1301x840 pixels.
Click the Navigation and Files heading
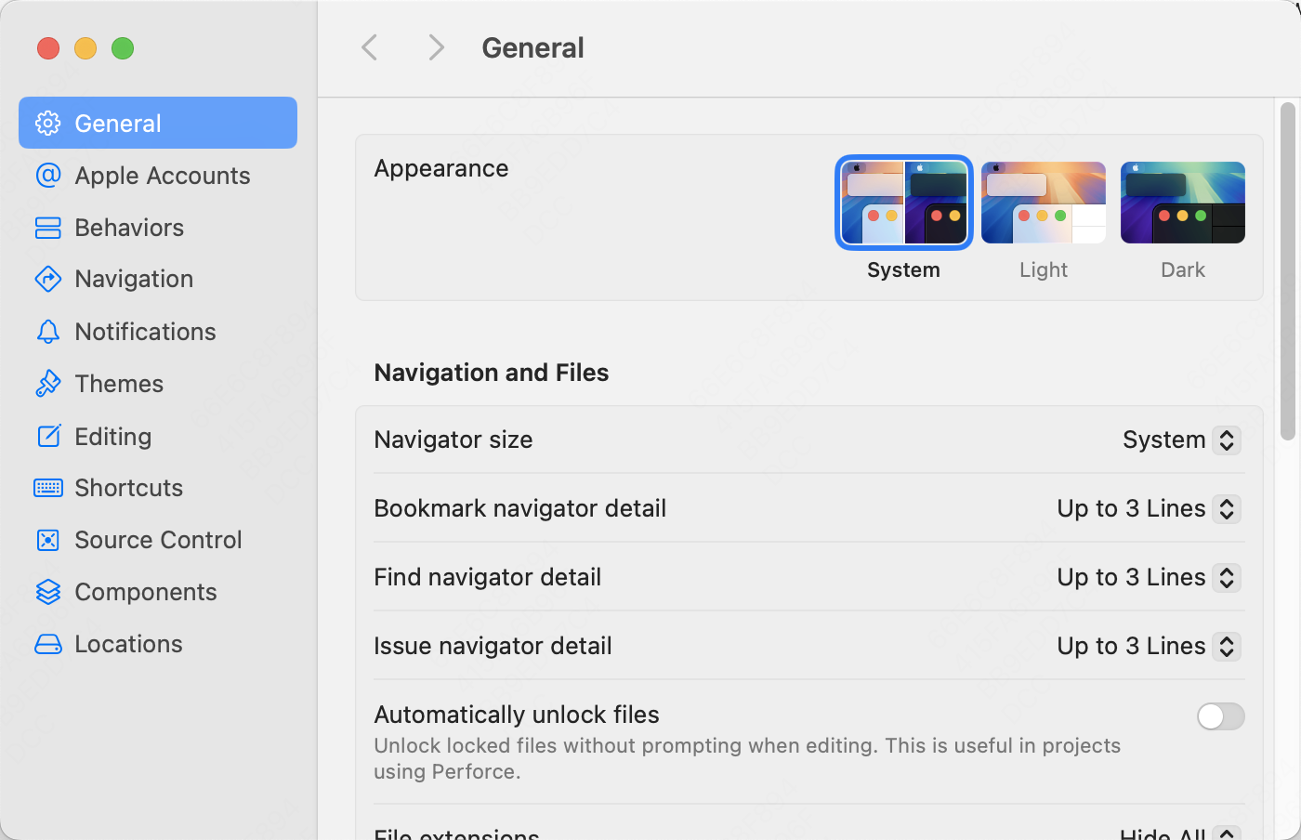point(492,373)
